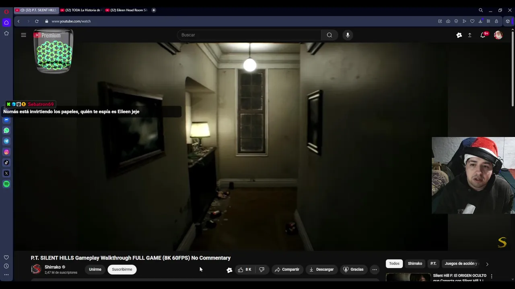Reload the page
Viewport: 515px width, 289px height.
(37, 21)
